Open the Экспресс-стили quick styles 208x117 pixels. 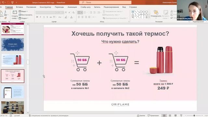(x=166, y=14)
